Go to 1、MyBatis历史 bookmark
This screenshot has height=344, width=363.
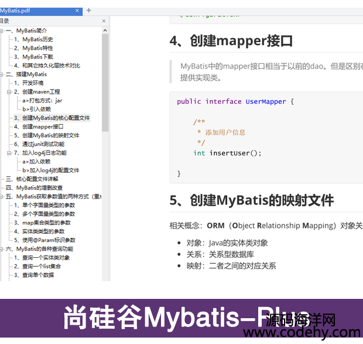(x=33, y=39)
